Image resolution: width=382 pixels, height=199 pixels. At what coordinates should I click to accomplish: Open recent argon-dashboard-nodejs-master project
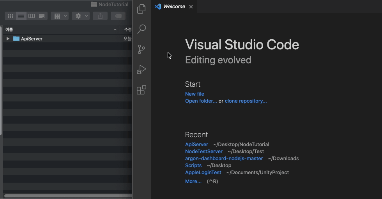[224, 159]
